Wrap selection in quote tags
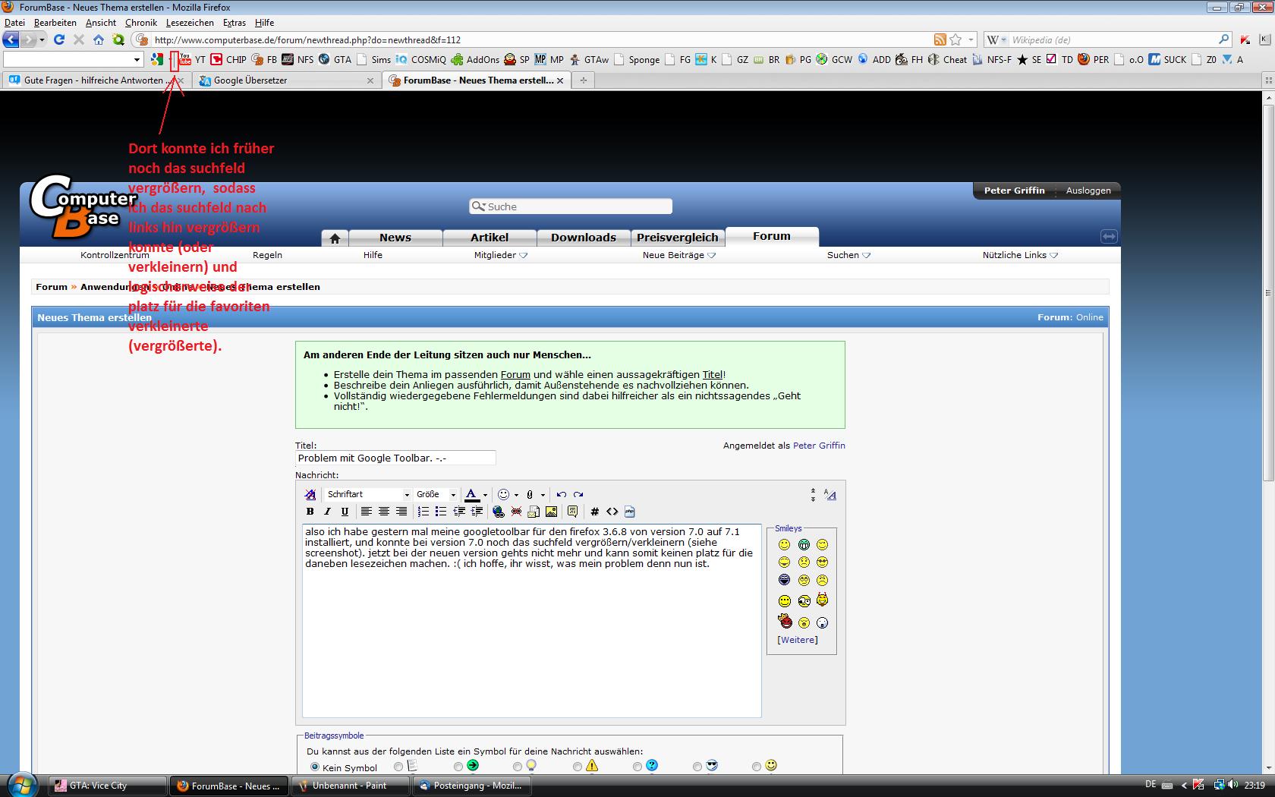 (x=572, y=512)
